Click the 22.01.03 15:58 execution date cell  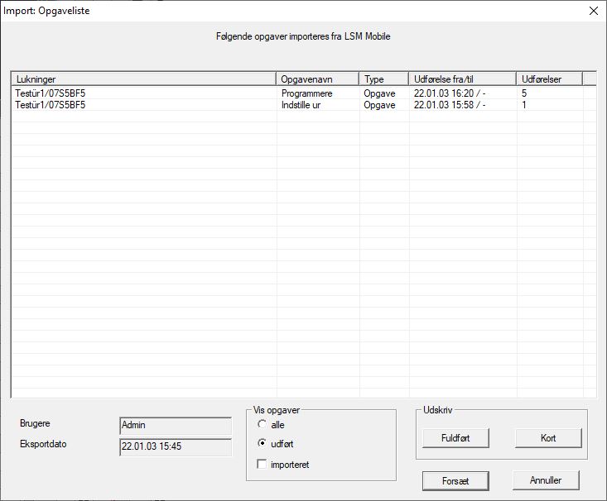click(449, 105)
